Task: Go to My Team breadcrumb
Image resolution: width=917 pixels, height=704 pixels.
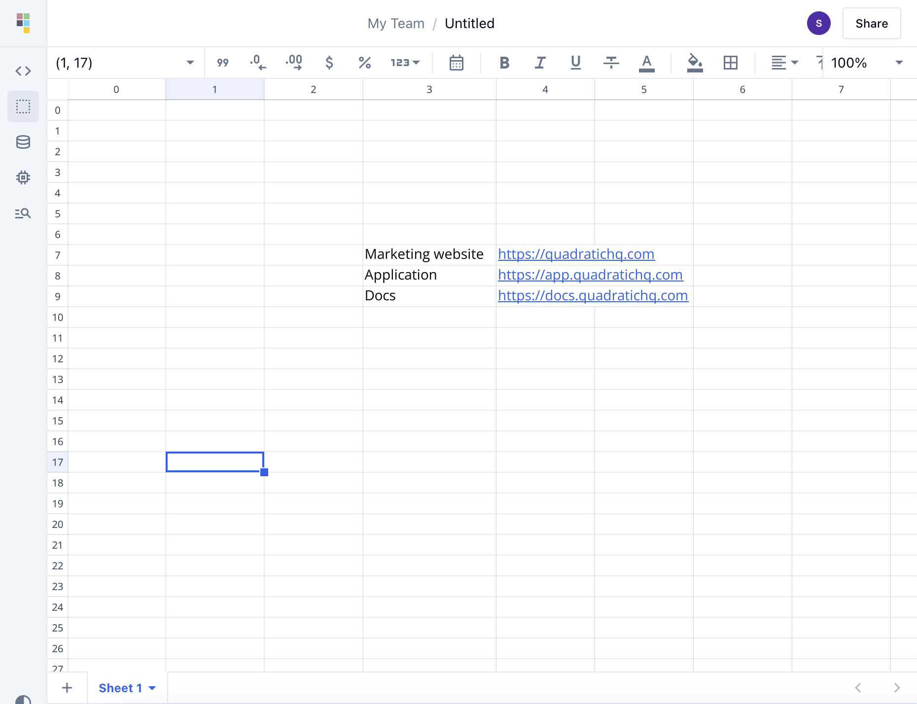Action: point(396,23)
